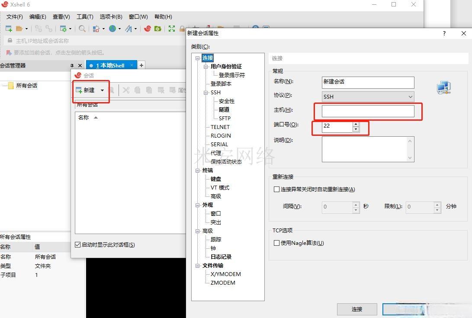The height and width of the screenshot is (318, 472).
Task: Click the pin icon on session manager panel
Action: click(72, 65)
